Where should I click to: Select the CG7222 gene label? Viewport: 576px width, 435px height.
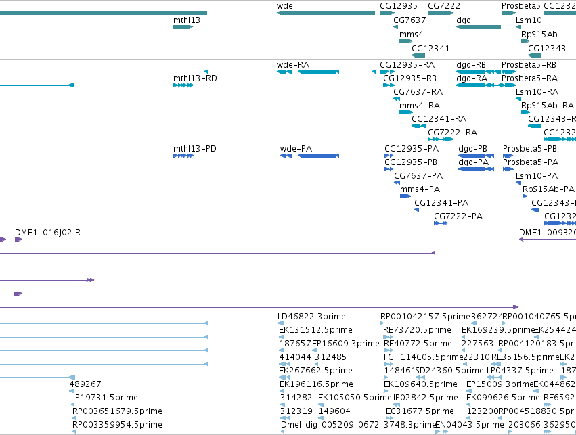[444, 6]
